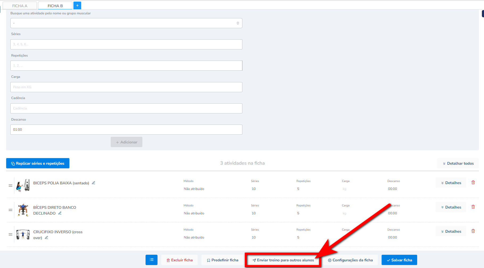The width and height of the screenshot is (484, 268).
Task: Click the CRUCIFIXO INVERSO exercise thumbnail
Action: pos(23,235)
